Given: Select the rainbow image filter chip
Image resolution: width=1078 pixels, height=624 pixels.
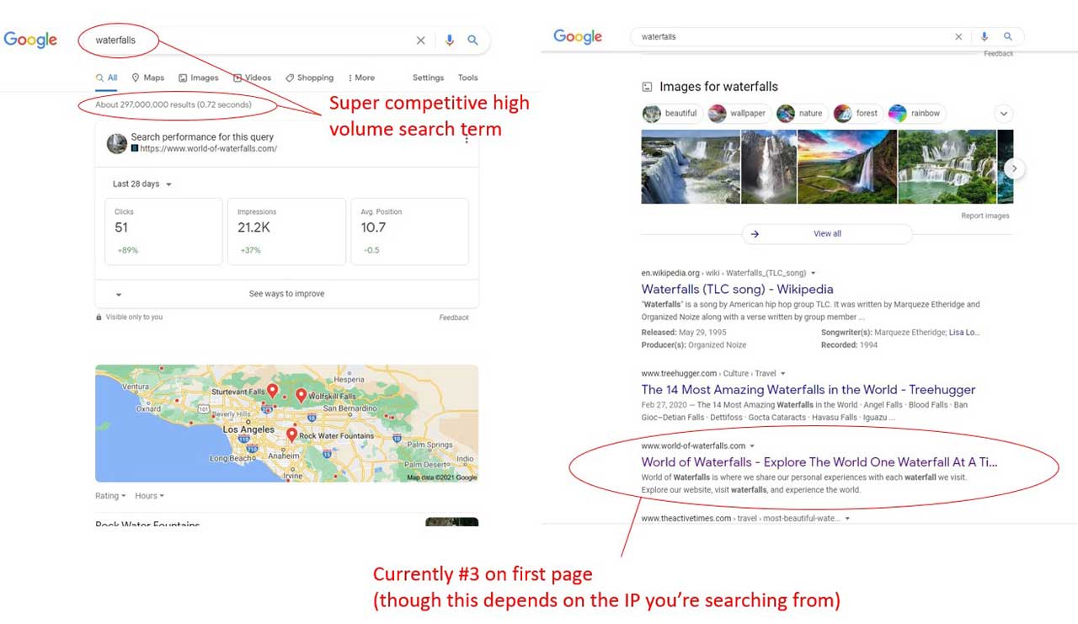Looking at the screenshot, I should 916,114.
